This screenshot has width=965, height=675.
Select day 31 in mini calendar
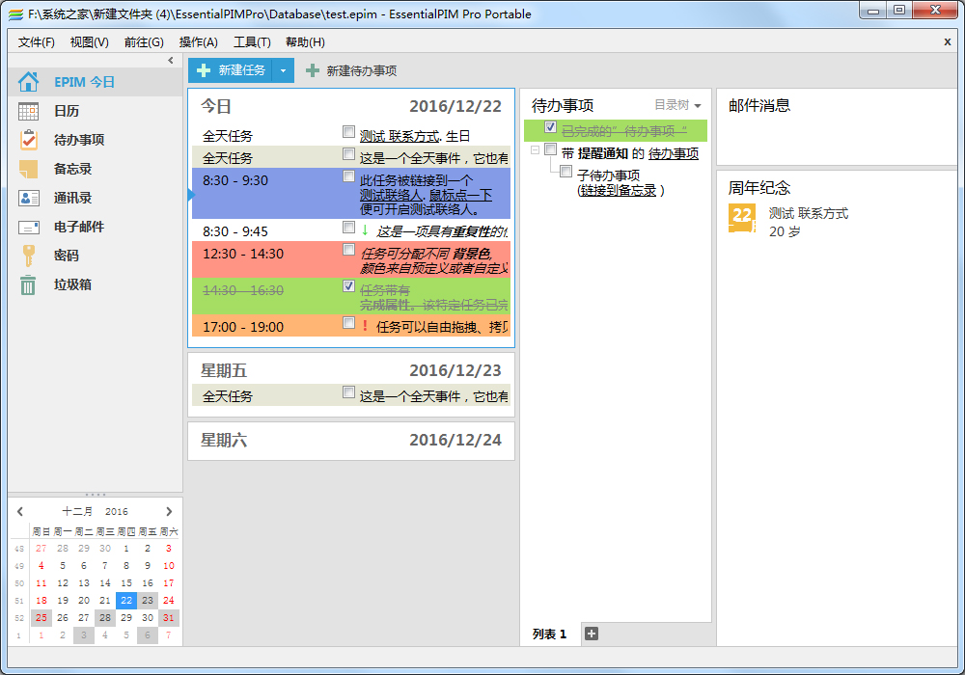[169, 617]
